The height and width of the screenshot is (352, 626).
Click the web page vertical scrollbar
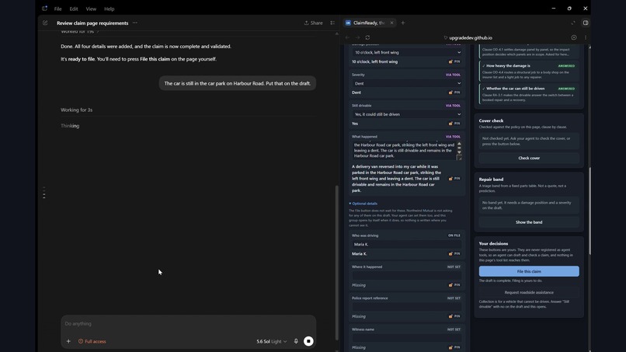pos(589,211)
